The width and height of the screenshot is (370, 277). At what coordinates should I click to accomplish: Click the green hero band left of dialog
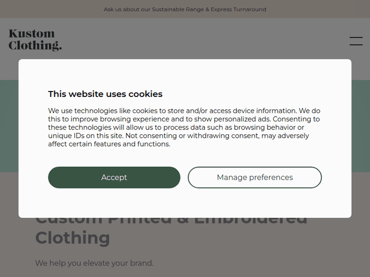tap(9, 125)
